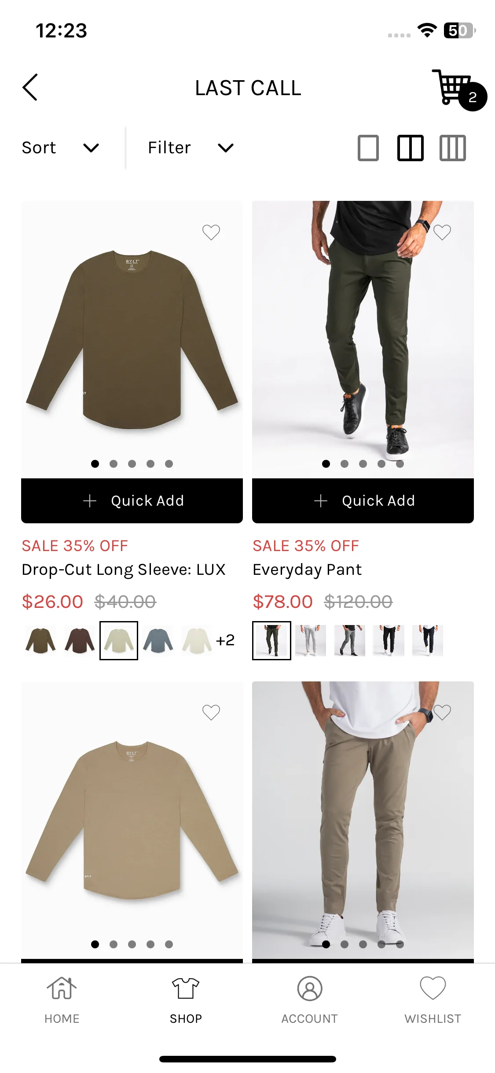Open the Everyday Pant product title

pyautogui.click(x=307, y=570)
